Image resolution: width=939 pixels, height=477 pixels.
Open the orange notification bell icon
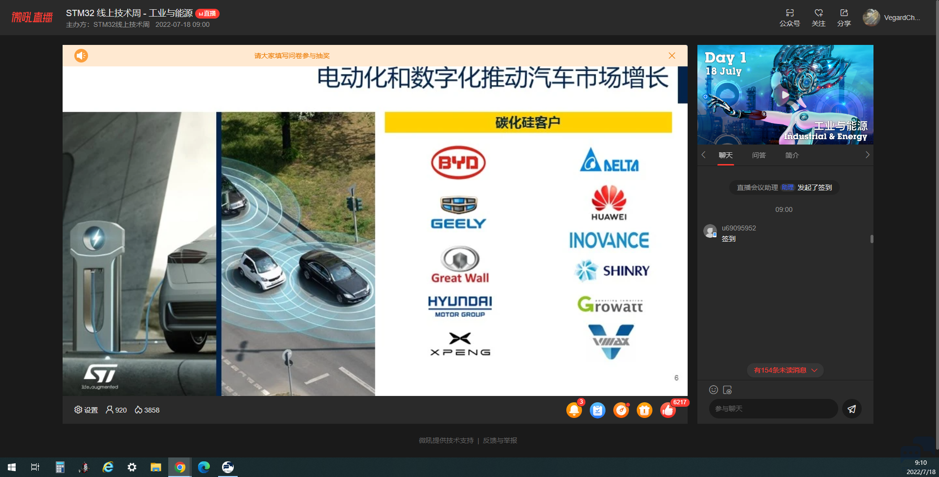(x=574, y=410)
